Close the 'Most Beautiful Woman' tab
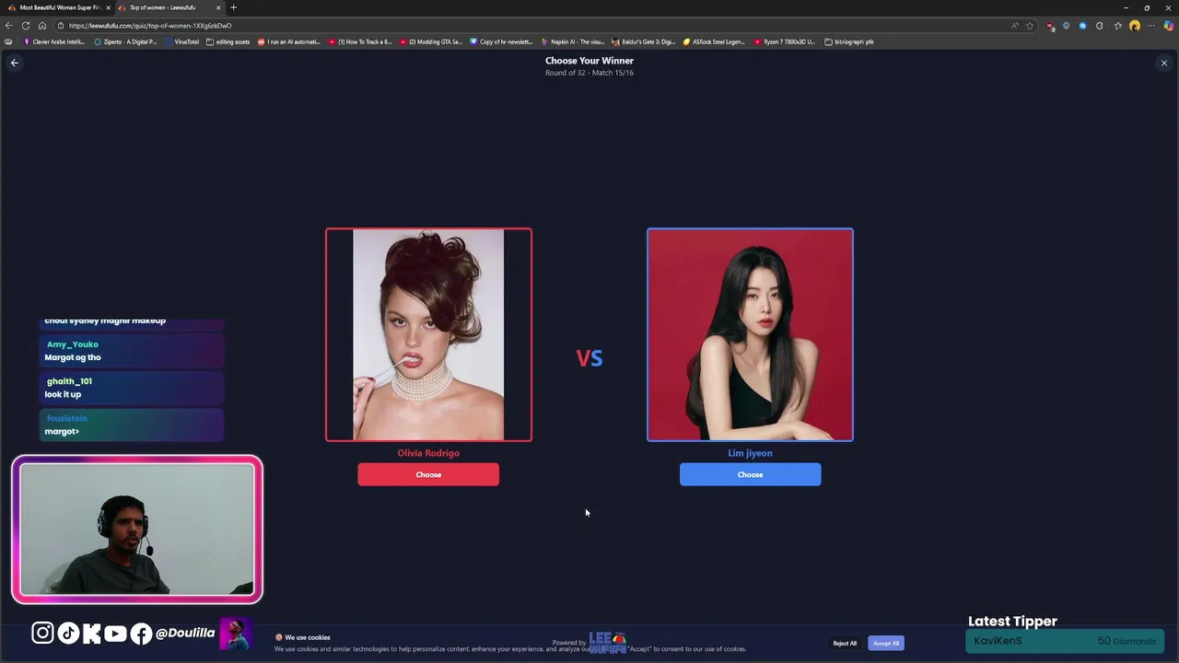Viewport: 1179px width, 663px height. (108, 7)
